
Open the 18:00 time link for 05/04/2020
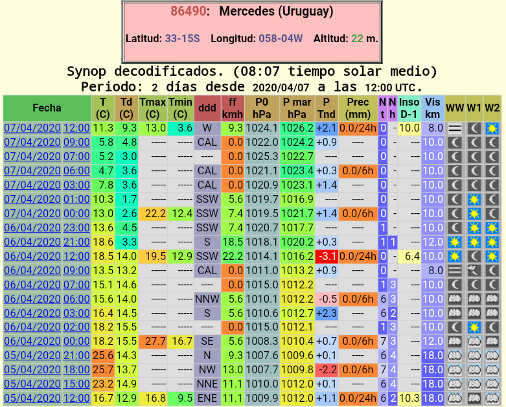76,369
